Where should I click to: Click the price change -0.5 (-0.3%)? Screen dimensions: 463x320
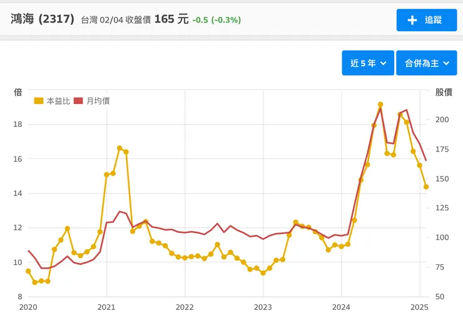tap(216, 20)
